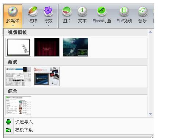Click the scrollbar up arrow
The height and width of the screenshot is (138, 170).
pyautogui.click(x=151, y=32)
